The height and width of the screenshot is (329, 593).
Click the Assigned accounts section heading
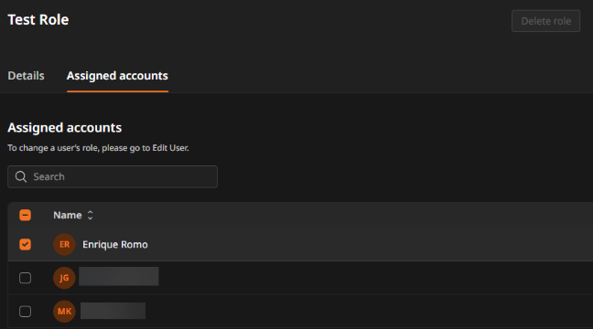coord(65,128)
